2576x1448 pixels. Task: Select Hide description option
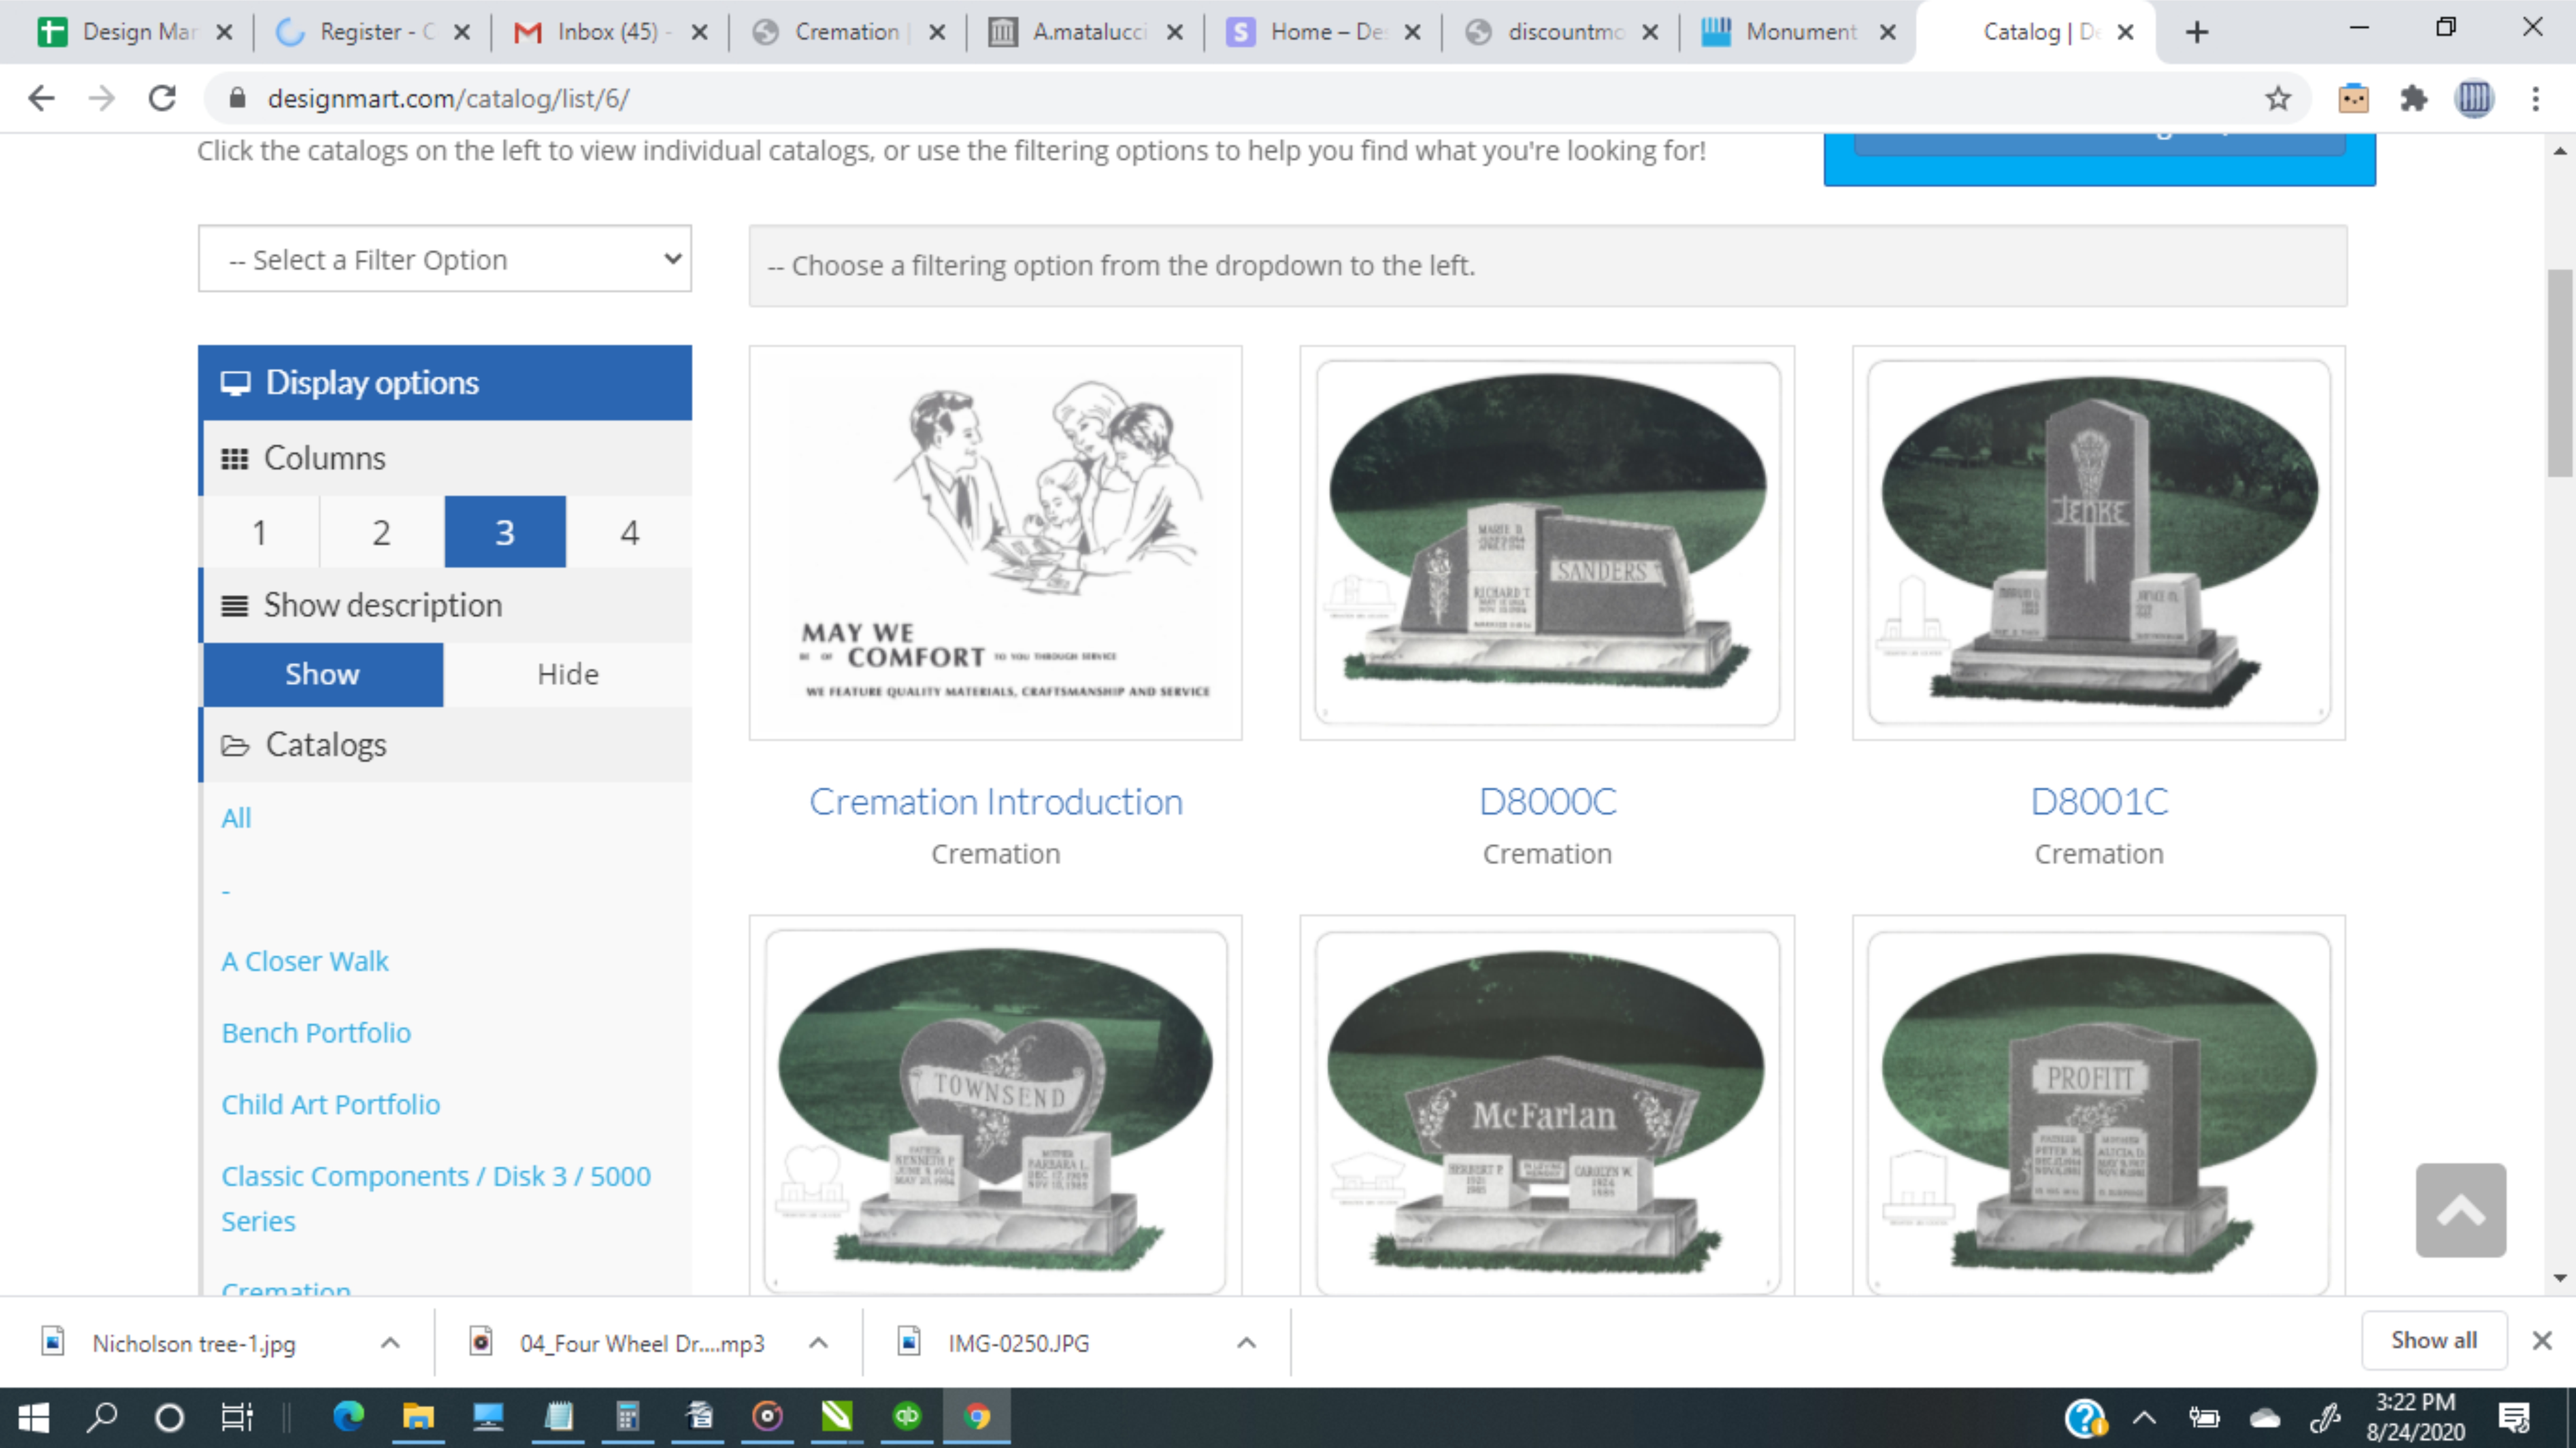568,674
